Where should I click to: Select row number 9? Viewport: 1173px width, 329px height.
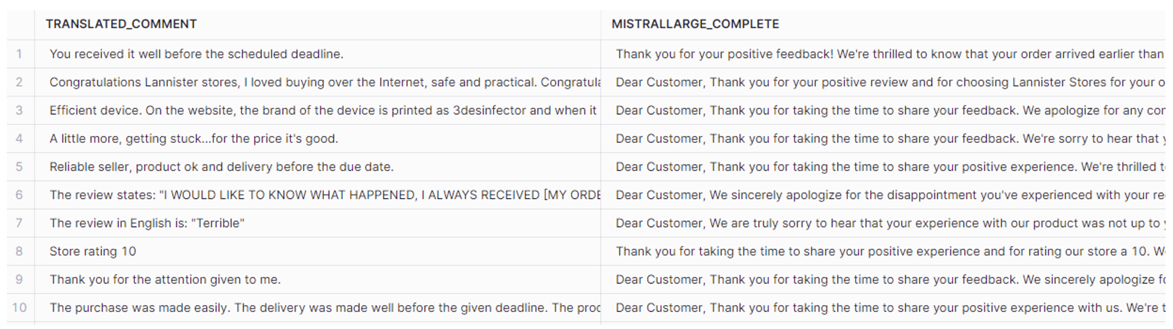20,279
